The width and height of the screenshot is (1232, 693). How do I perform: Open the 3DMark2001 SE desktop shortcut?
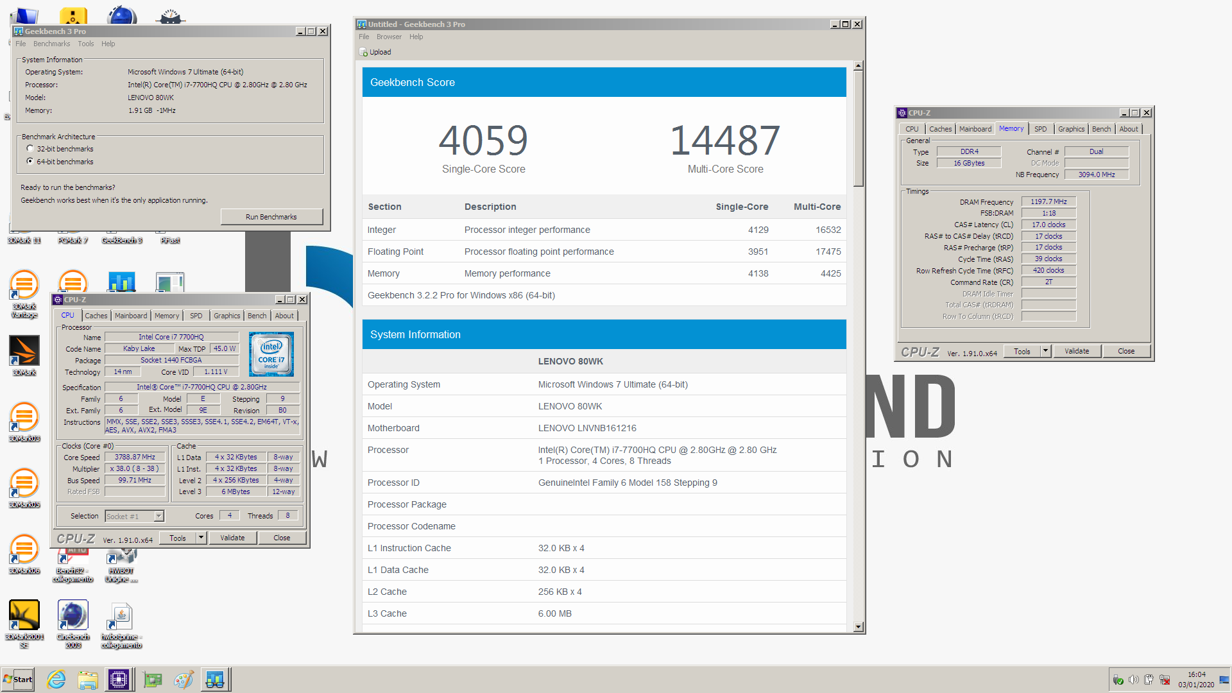24,624
